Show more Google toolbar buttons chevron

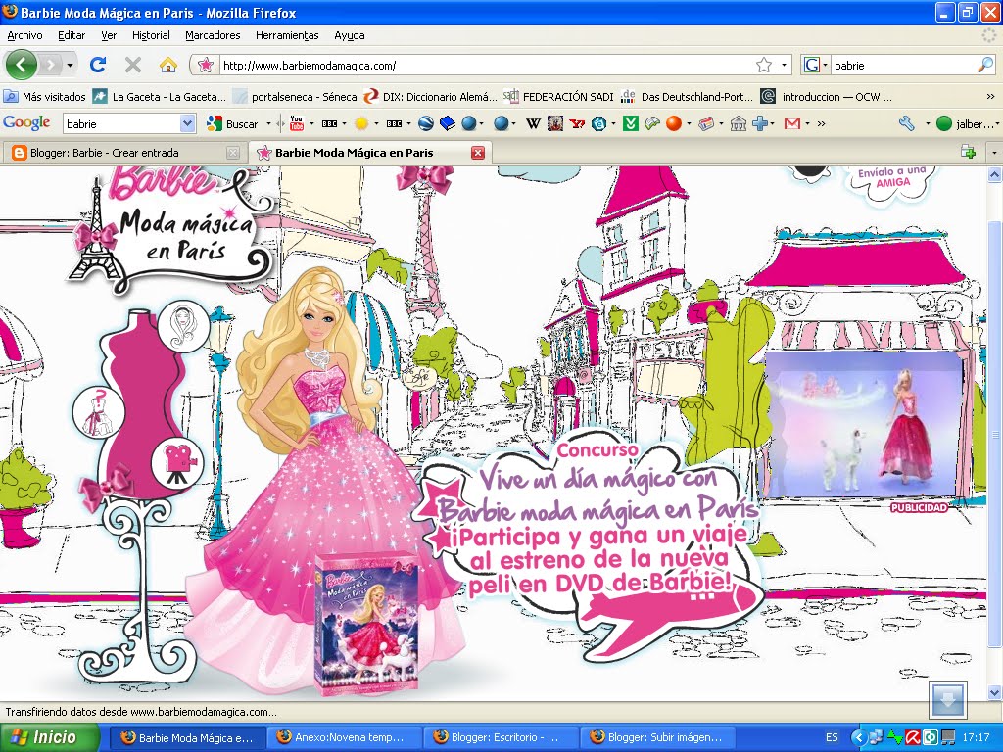click(822, 123)
